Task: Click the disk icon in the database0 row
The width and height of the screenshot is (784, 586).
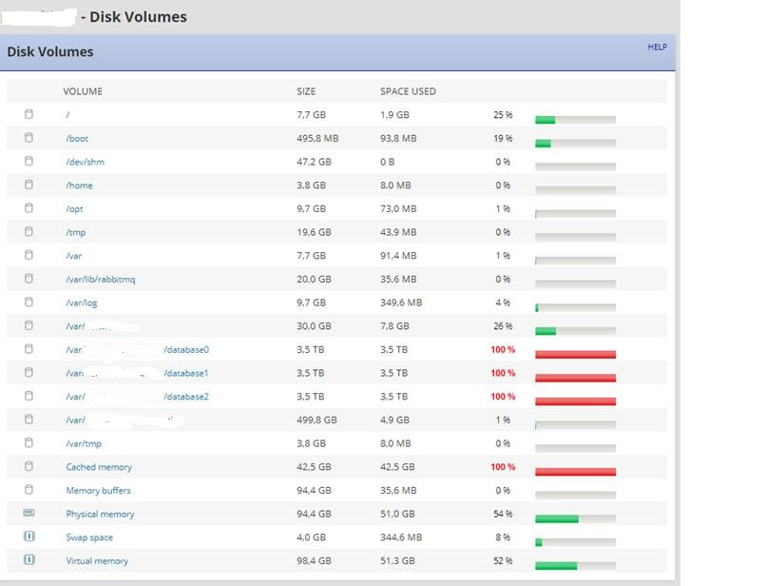Action: [x=29, y=349]
